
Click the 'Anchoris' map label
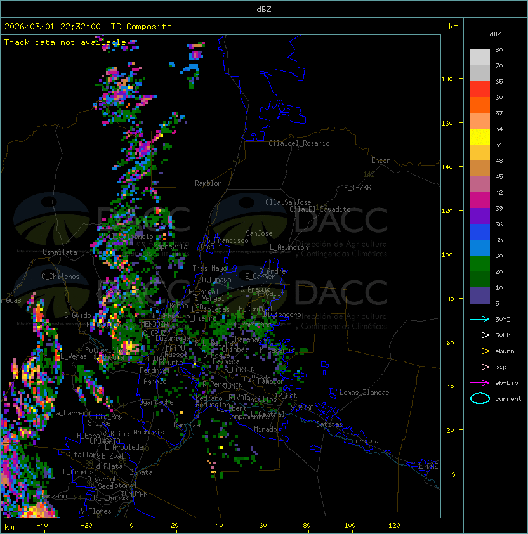pos(148,432)
